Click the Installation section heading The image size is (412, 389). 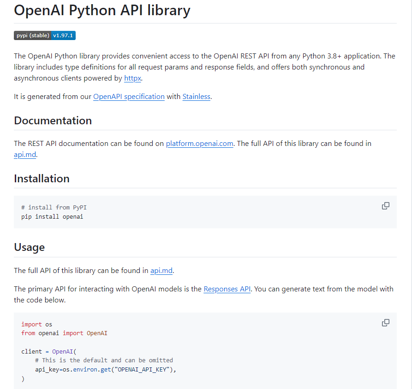tap(42, 179)
